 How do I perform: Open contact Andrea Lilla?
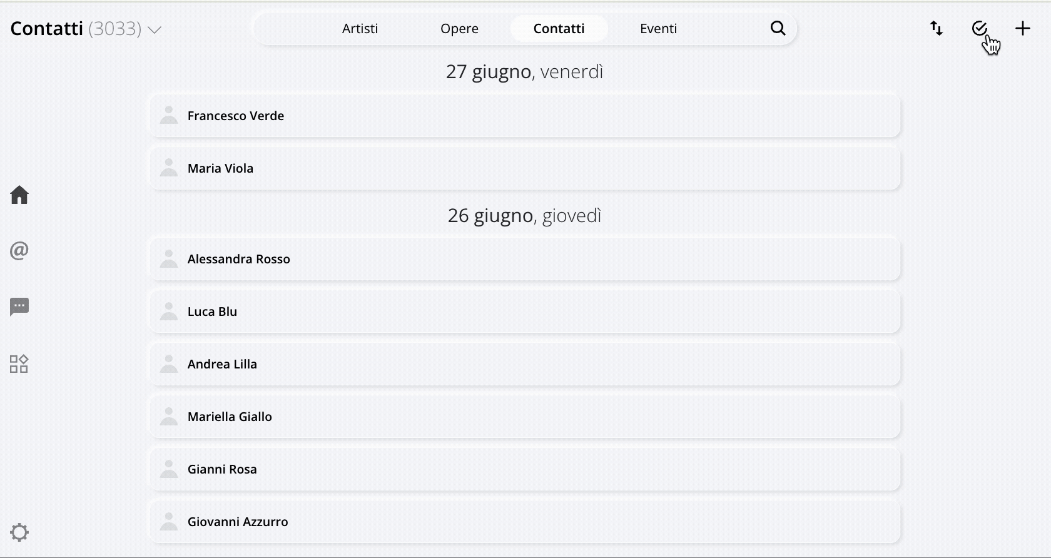coord(525,364)
